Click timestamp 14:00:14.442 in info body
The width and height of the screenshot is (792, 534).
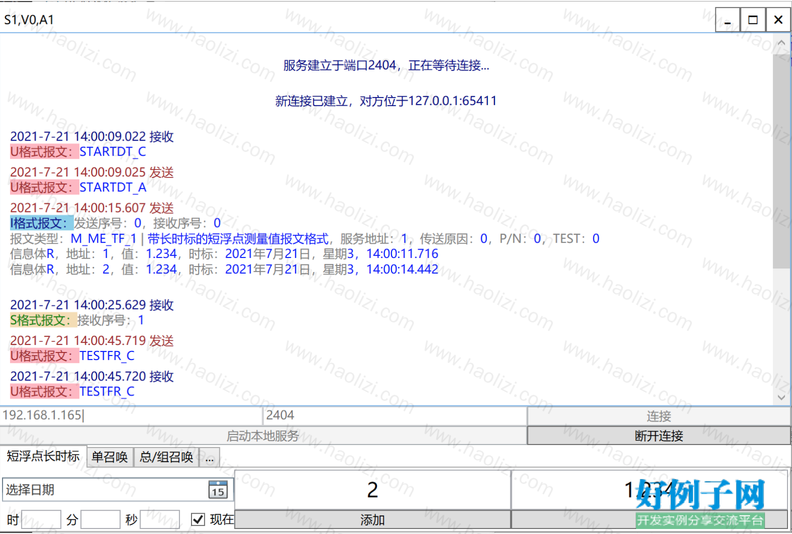point(402,269)
